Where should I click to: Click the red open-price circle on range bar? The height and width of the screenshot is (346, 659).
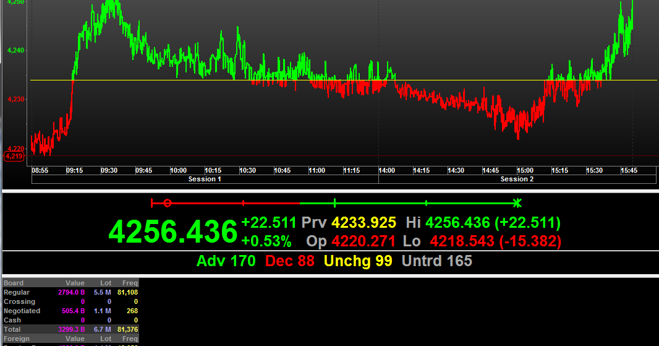tap(168, 203)
